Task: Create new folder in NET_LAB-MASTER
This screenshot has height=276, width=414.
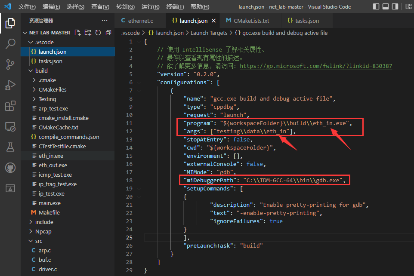Action: pos(88,33)
